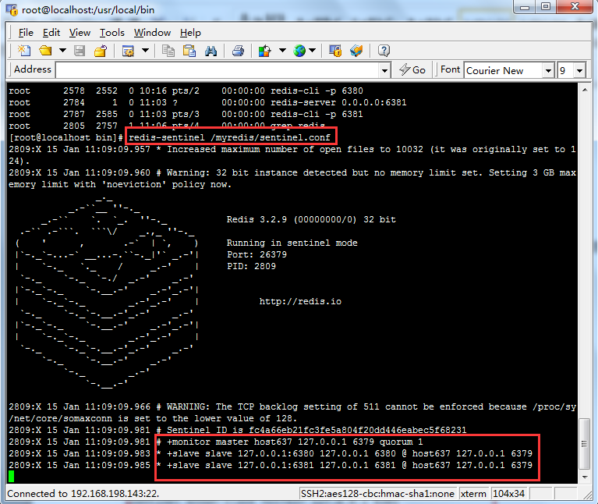Viewport: 598px width, 504px height.
Task: Click the terminal vertical scrollbar up arrow
Action: point(585,90)
